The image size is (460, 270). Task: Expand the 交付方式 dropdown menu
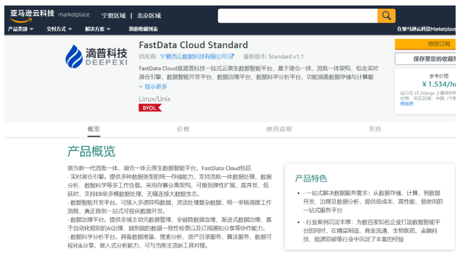(x=59, y=29)
